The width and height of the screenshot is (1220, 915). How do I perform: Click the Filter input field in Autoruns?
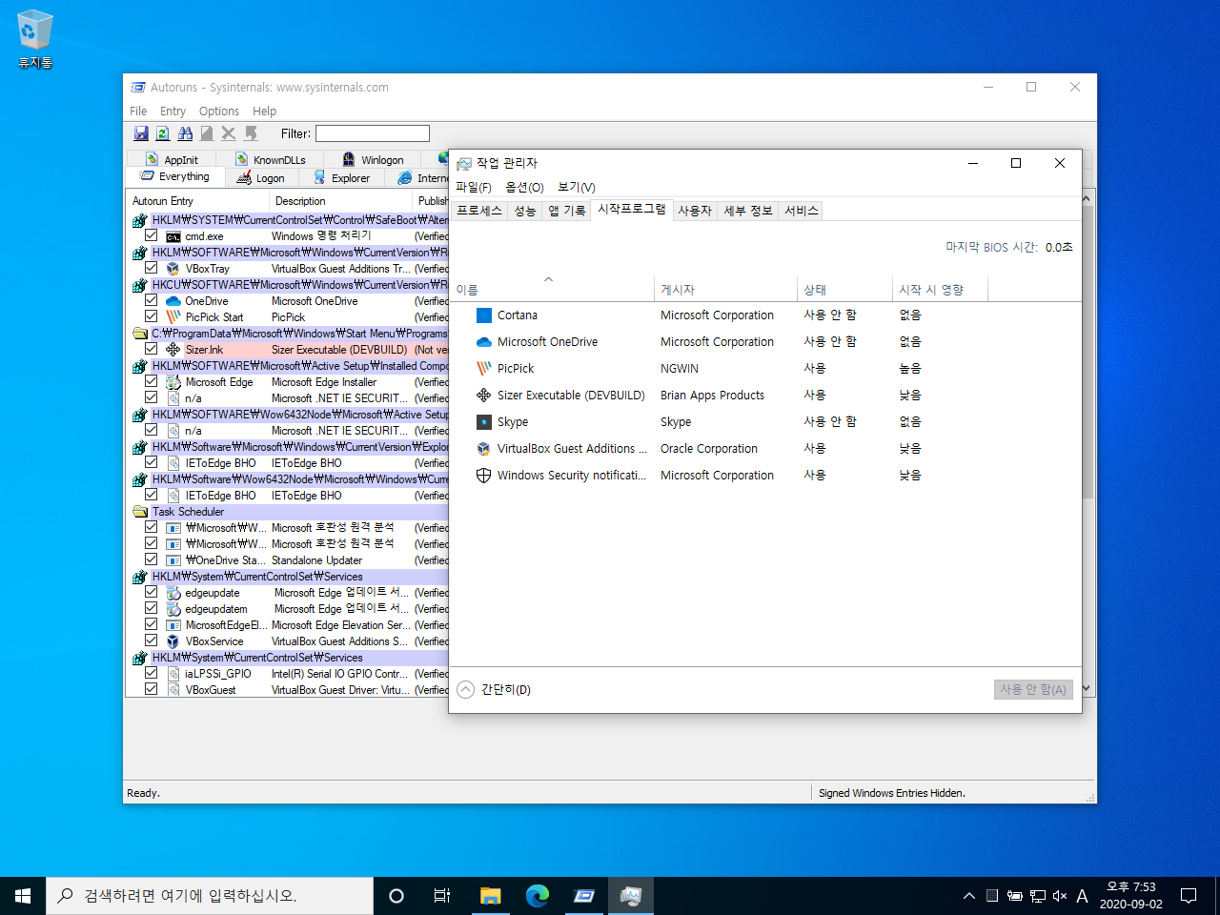click(373, 133)
